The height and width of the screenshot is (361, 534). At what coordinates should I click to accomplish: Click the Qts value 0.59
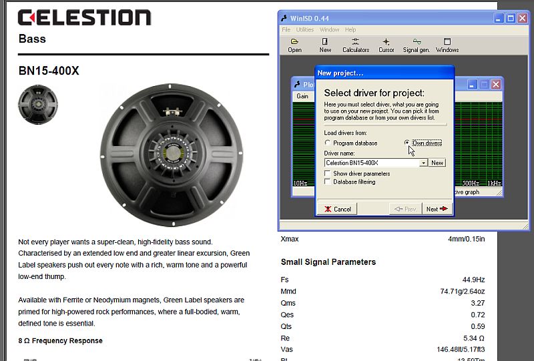point(478,326)
